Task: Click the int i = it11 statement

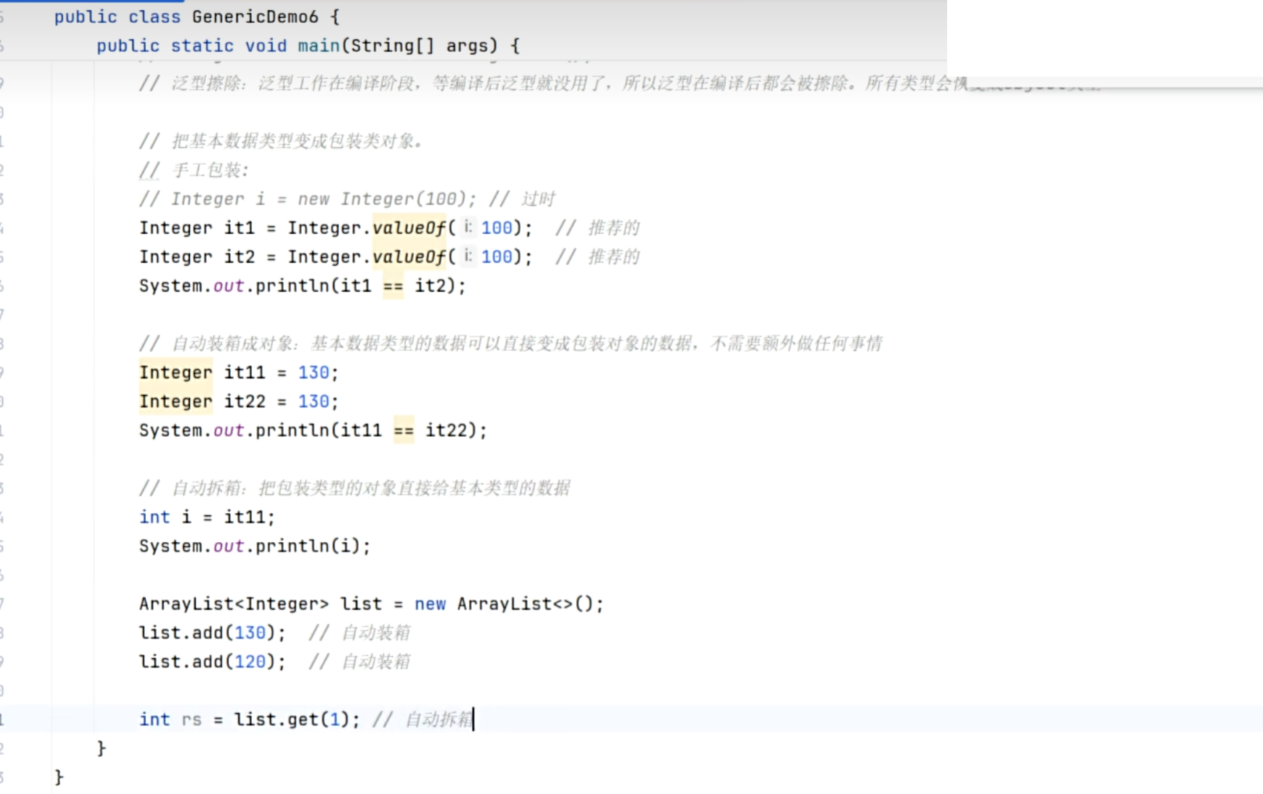Action: pyautogui.click(x=207, y=517)
